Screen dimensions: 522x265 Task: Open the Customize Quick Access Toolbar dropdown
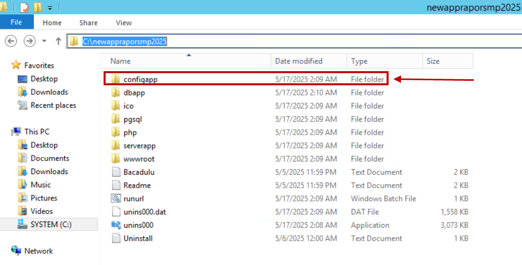(x=50, y=8)
